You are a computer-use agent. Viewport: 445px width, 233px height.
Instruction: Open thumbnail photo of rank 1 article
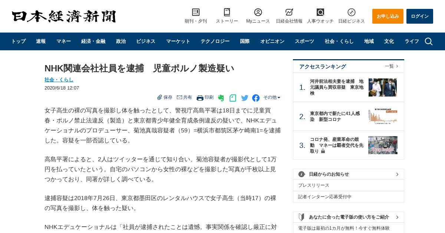383,87
